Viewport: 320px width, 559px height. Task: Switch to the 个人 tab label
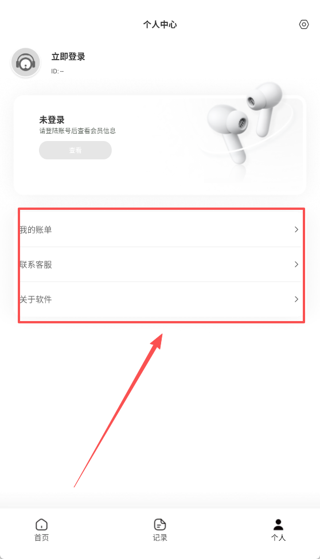tap(278, 538)
